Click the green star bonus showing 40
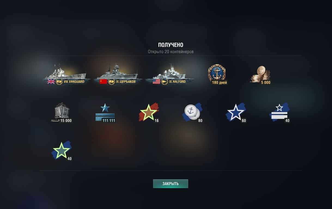 pos(62,150)
